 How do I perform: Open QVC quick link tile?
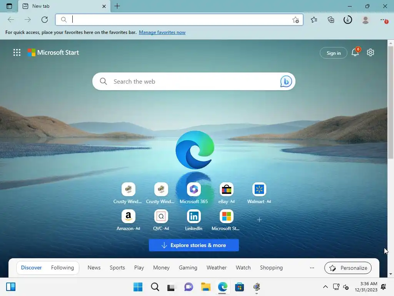[161, 220]
